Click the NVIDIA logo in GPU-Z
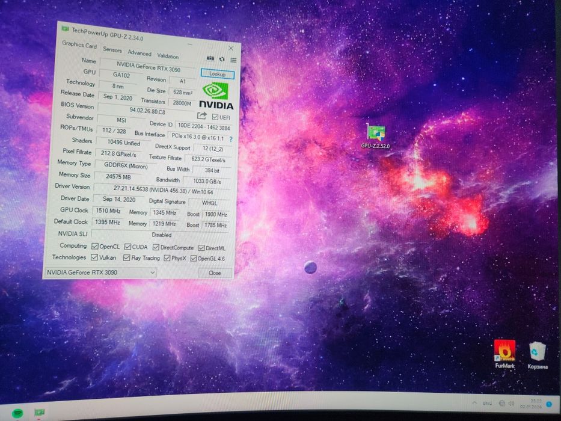 (x=216, y=96)
